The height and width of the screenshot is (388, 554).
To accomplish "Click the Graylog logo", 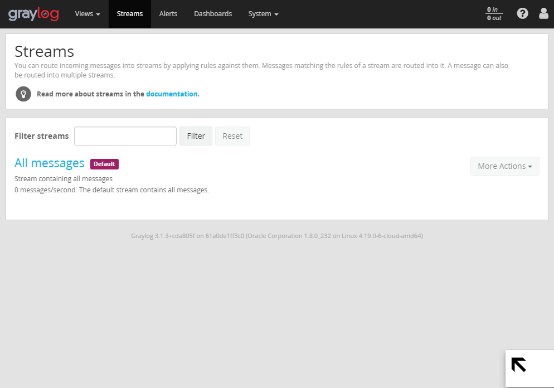I will (x=33, y=14).
